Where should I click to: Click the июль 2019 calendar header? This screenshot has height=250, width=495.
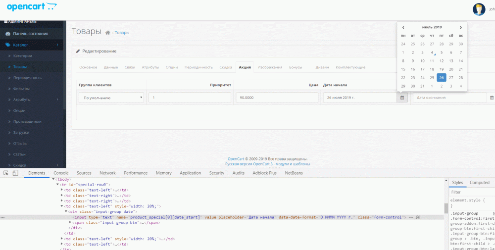(x=432, y=27)
